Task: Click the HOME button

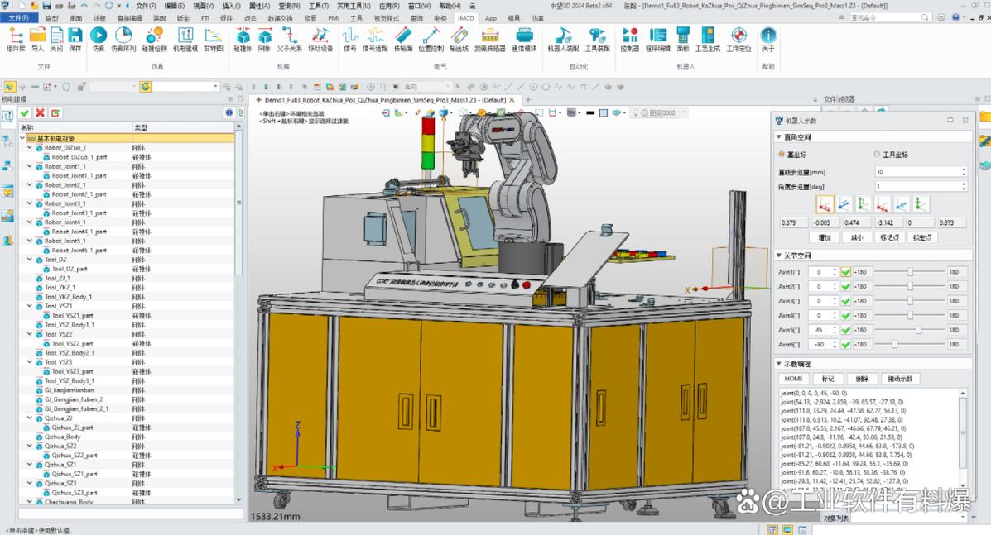Action: (x=794, y=379)
